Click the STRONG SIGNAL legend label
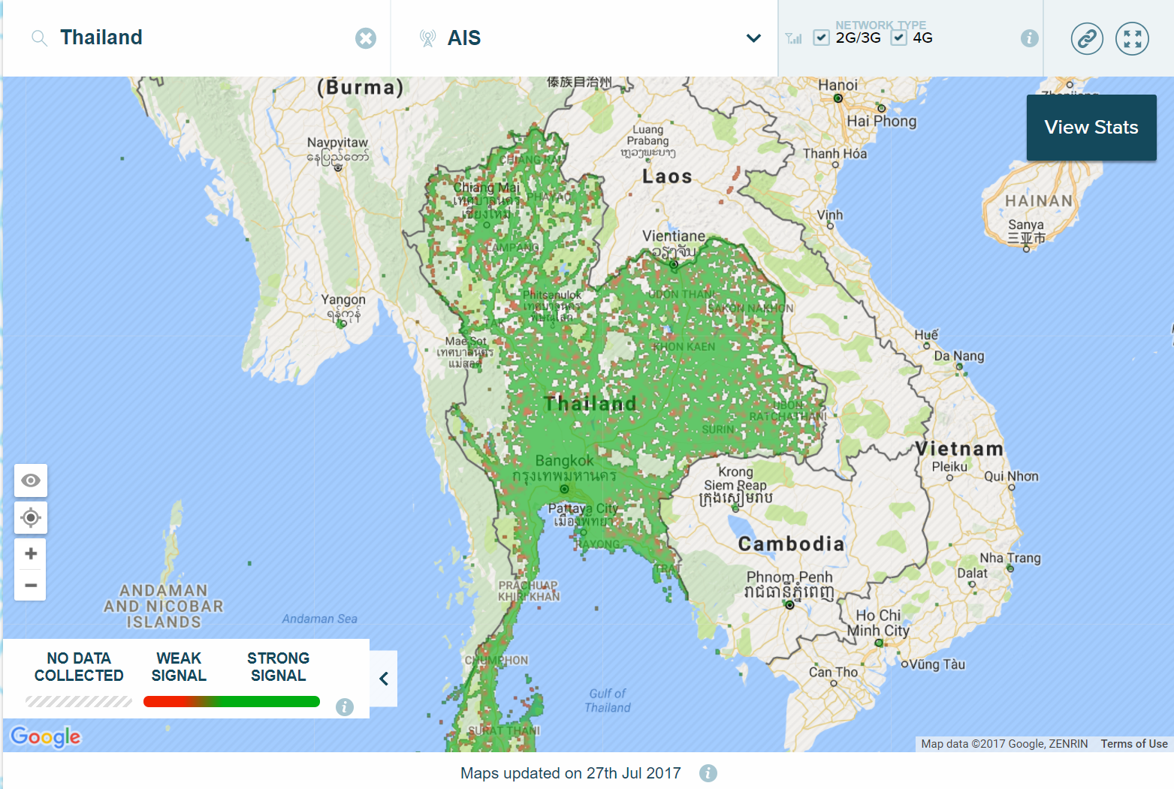 [278, 667]
